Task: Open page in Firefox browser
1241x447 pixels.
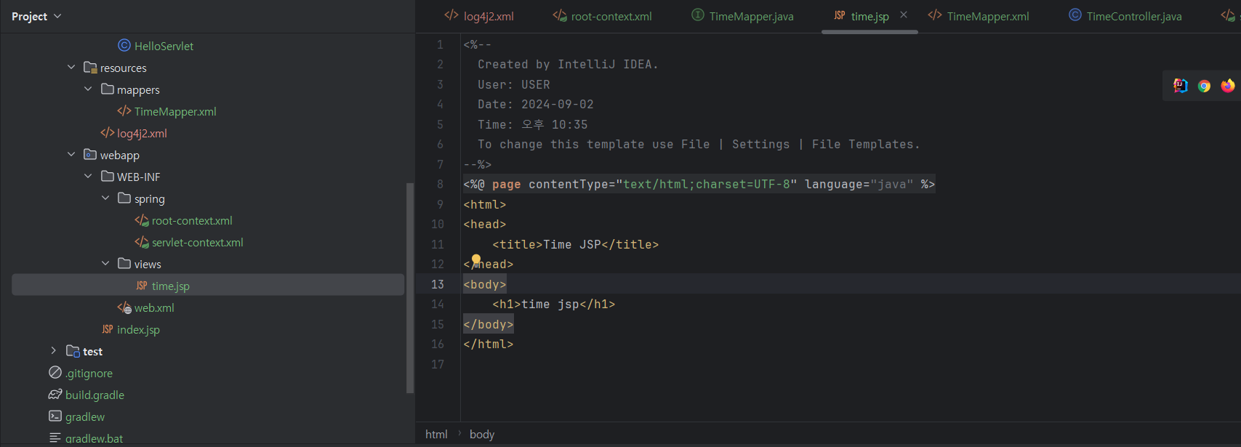Action: point(1228,86)
